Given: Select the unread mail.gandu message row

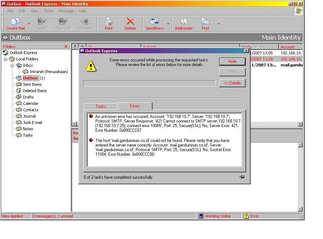Looking at the screenshot, I should click(276, 65).
